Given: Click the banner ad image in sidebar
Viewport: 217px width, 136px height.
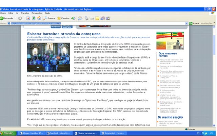Looking at the screenshot, I should (170, 40).
